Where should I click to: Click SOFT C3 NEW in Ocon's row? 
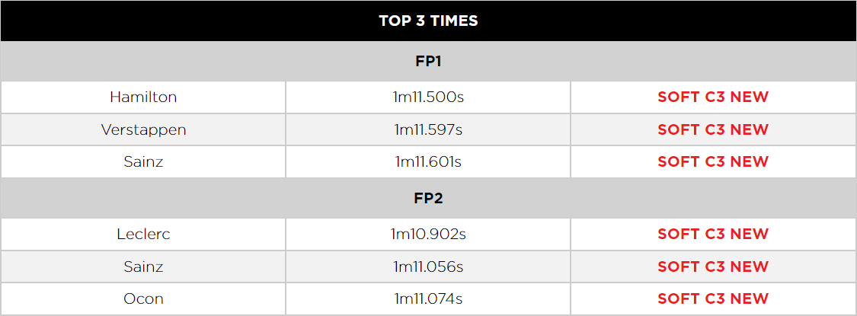713,299
